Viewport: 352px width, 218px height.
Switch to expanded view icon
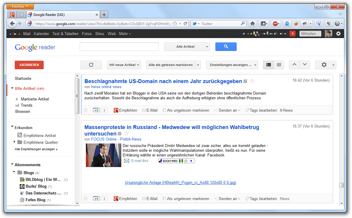pyautogui.click(x=268, y=65)
